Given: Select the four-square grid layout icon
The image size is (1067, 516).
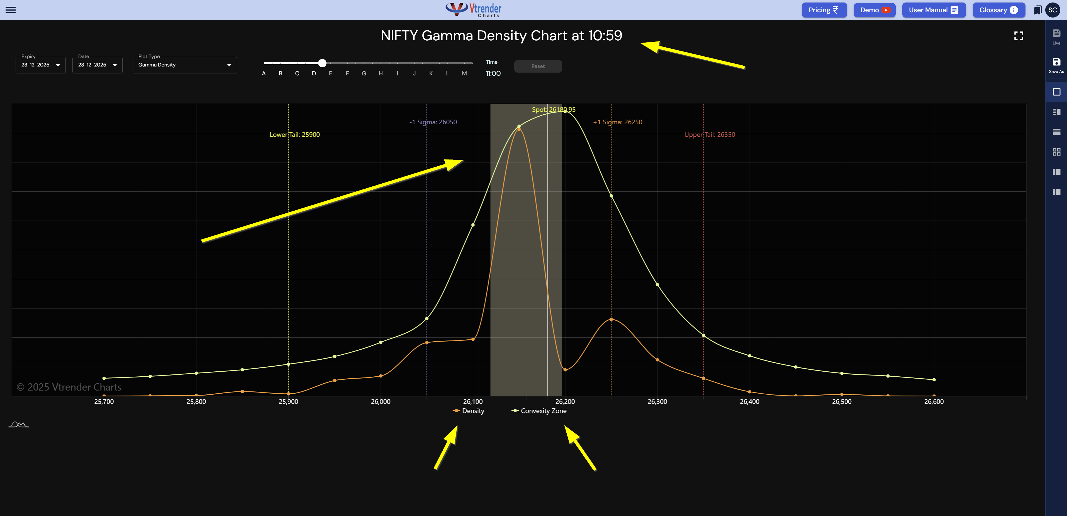Looking at the screenshot, I should [x=1056, y=152].
